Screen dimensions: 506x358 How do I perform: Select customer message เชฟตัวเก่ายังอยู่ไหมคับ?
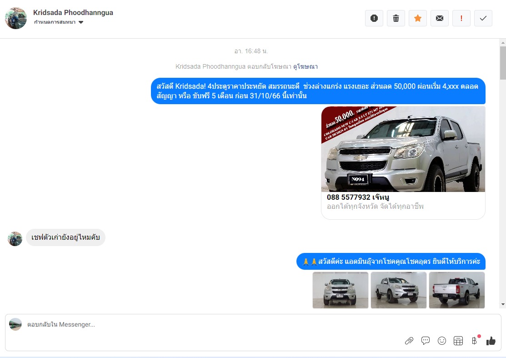click(65, 237)
